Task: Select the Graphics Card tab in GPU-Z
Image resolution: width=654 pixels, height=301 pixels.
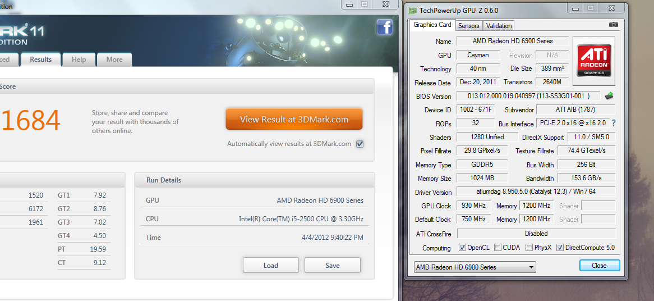Action: [x=432, y=25]
